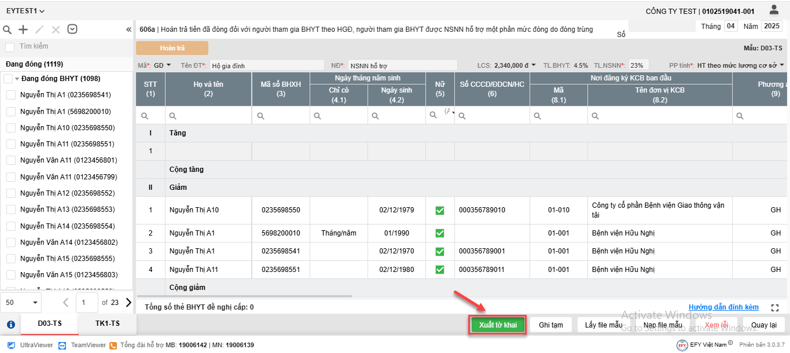Click the Đang đóng (1119) heading
Viewport: 790px width, 353px height.
pyautogui.click(x=34, y=64)
